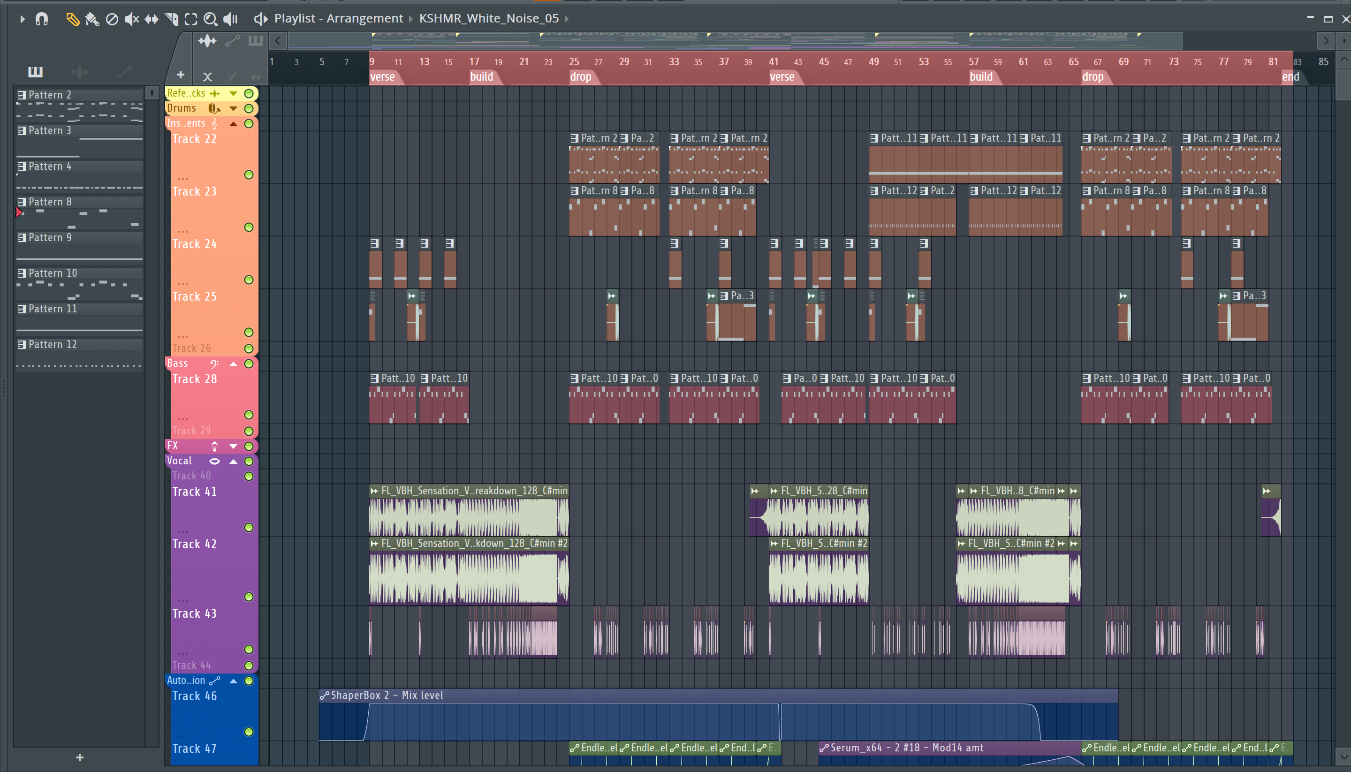This screenshot has height=772, width=1351.
Task: Mute the FX group track
Action: tap(249, 446)
